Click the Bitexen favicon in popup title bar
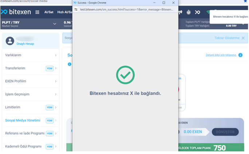249x154 pixels. 75,3
